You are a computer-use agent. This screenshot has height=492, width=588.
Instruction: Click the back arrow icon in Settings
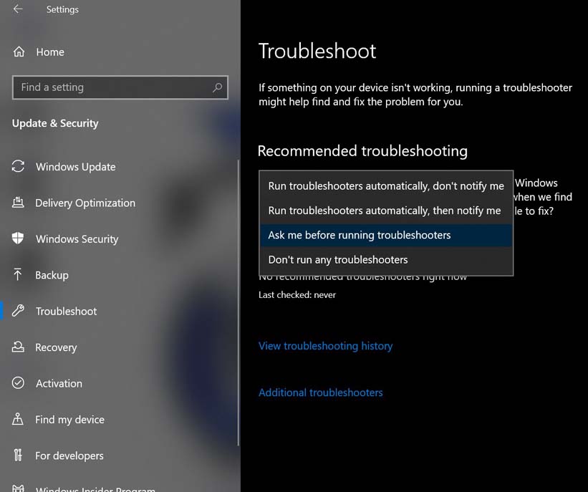click(x=18, y=9)
